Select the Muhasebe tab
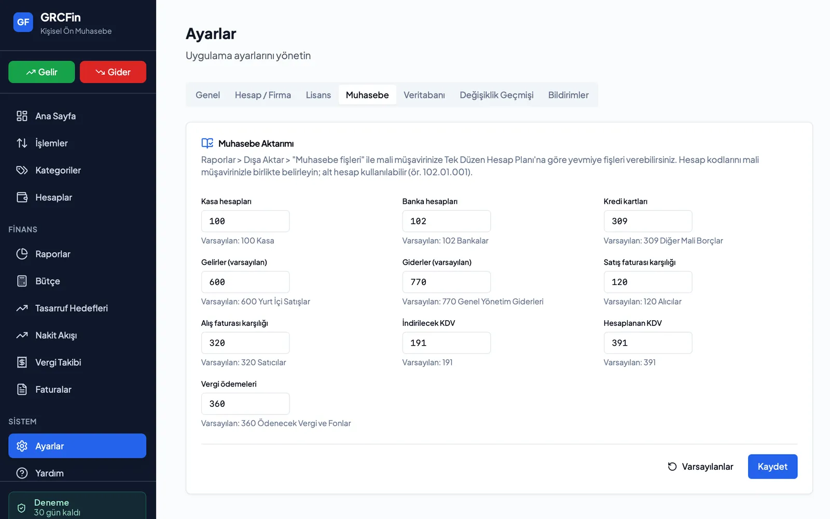The image size is (830, 519). click(x=367, y=95)
